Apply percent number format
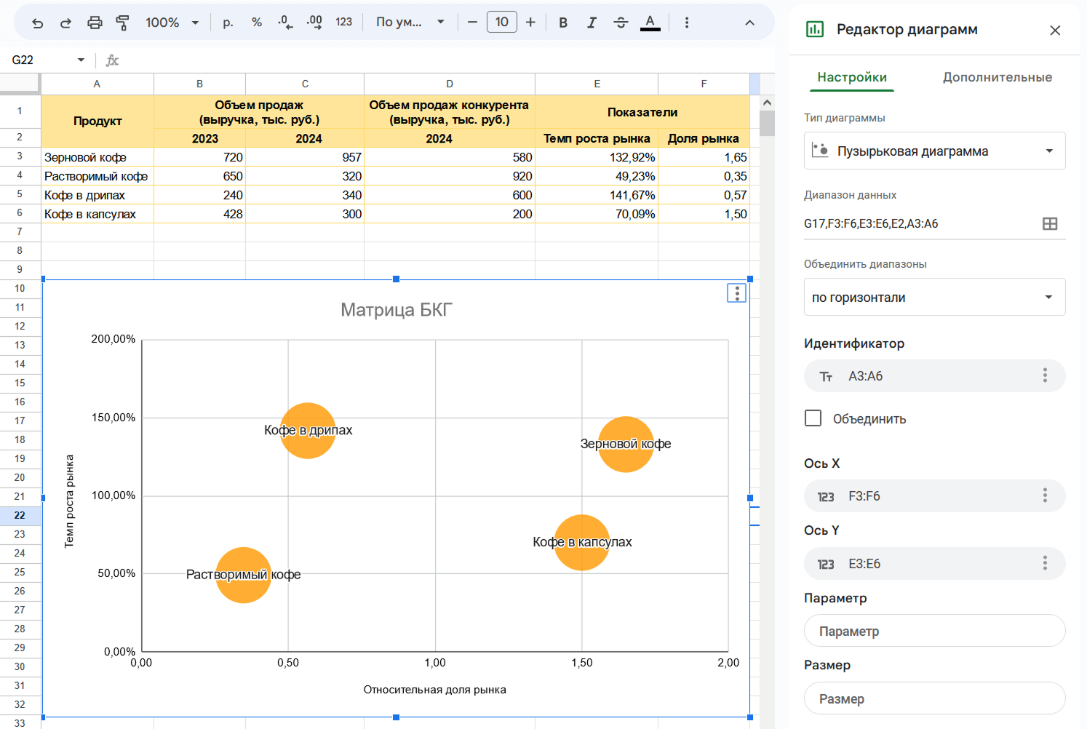Viewport: 1087px width, 729px height. pos(257,23)
